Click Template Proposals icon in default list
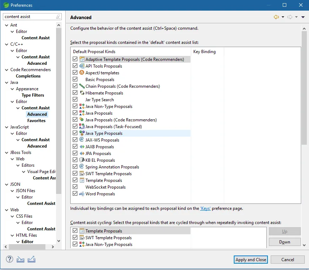309x270 pixels. coord(82,180)
